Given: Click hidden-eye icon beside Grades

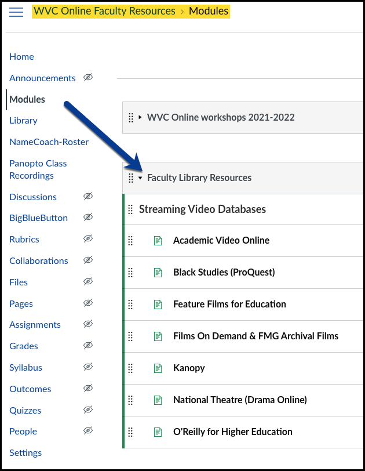Looking at the screenshot, I should pyautogui.click(x=88, y=346).
